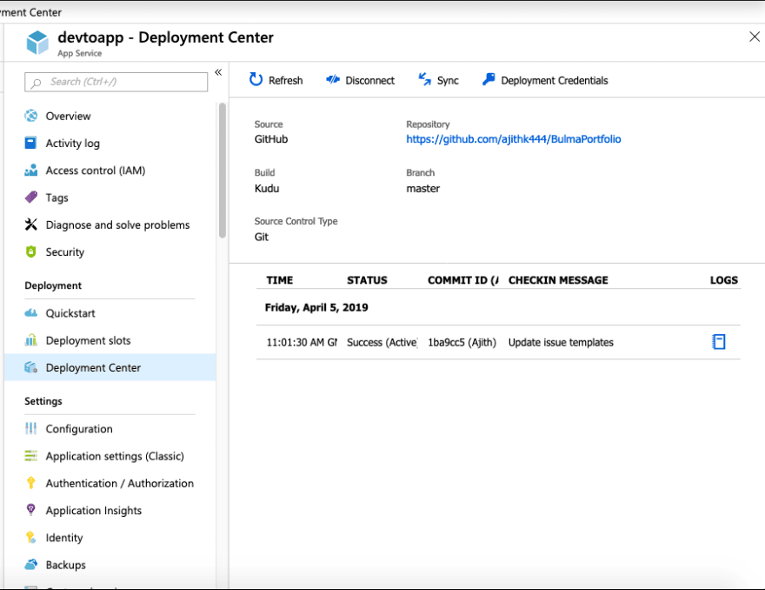Click the Application settings list icon
This screenshot has height=590, width=765.
point(30,456)
